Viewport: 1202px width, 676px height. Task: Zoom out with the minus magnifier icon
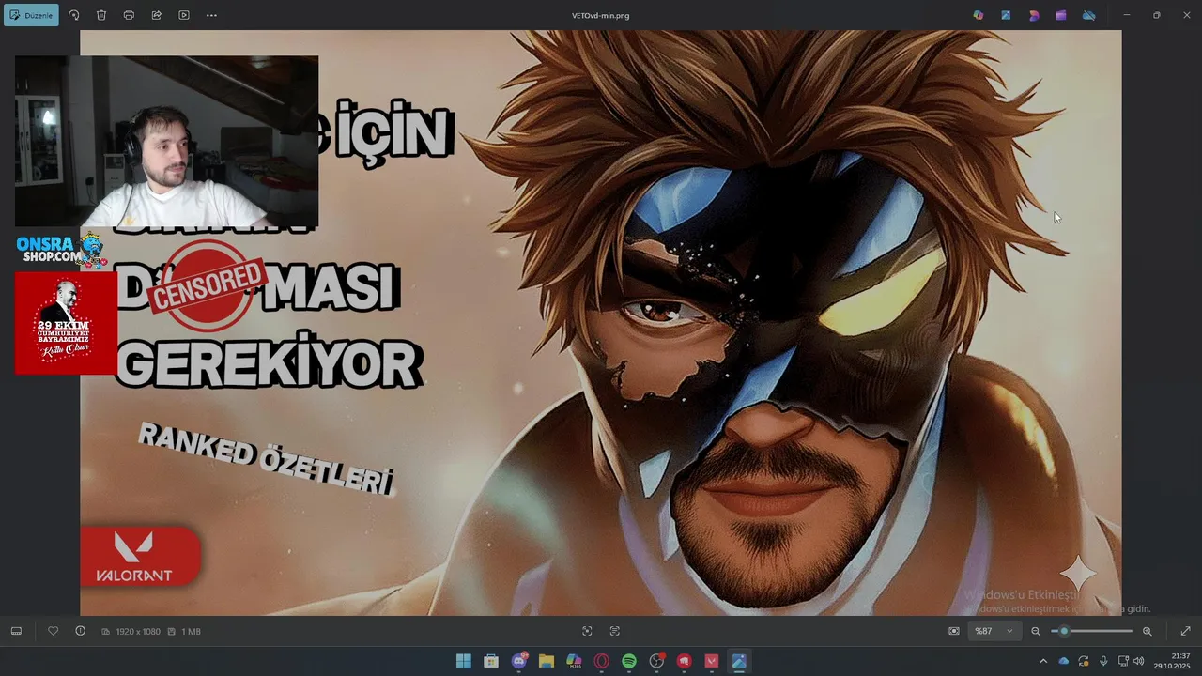click(1036, 631)
